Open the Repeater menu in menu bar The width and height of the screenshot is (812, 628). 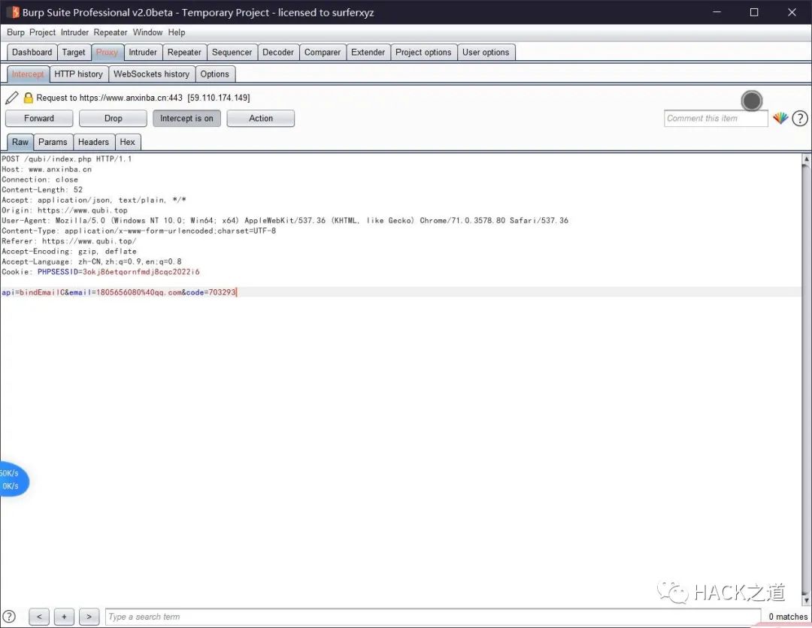[111, 32]
